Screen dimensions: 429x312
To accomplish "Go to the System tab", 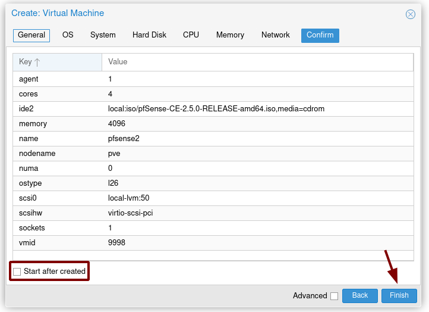I will tap(103, 35).
